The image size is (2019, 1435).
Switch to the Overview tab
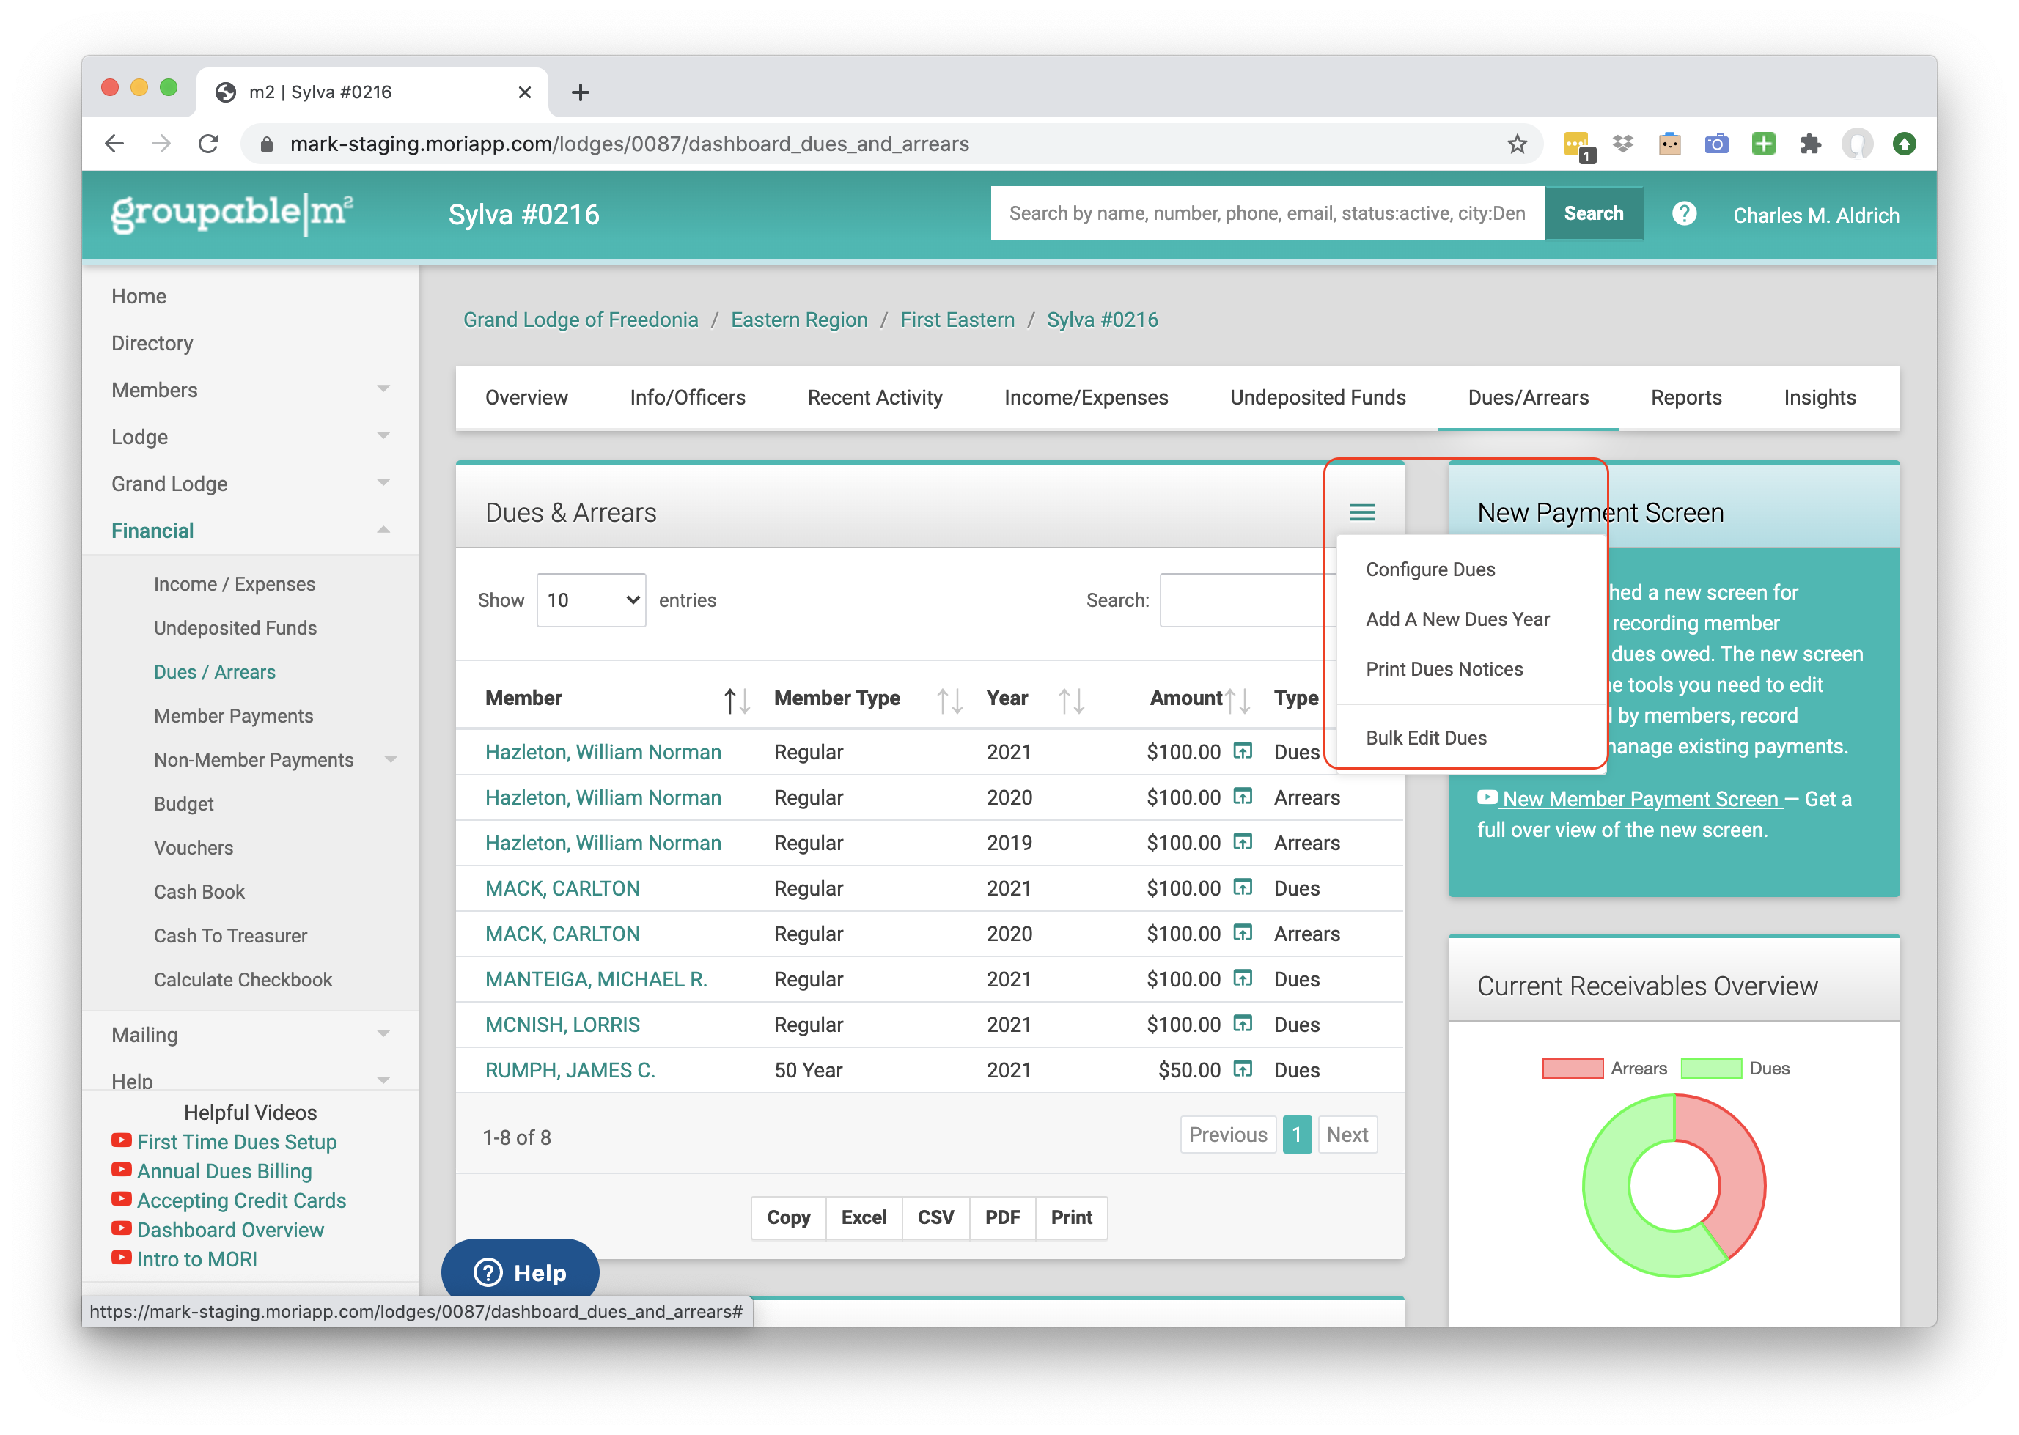(526, 398)
